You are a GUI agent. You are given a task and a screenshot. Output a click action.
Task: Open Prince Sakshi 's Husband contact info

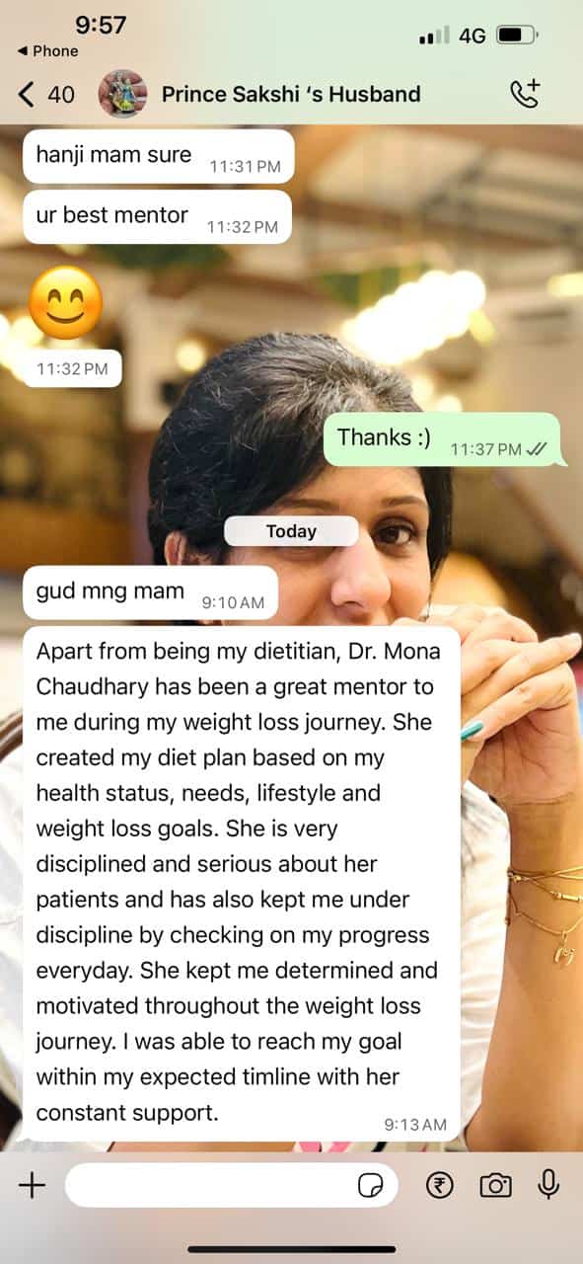(291, 94)
